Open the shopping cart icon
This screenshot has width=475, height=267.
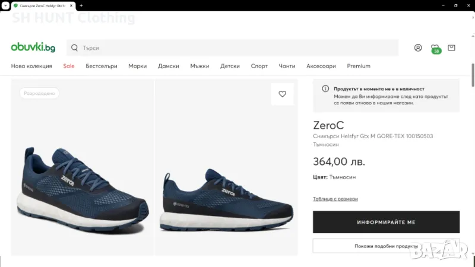(x=451, y=47)
